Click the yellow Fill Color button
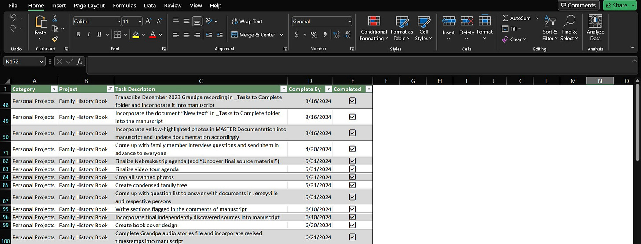 coord(136,35)
